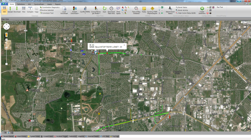The image size is (251, 140).
Task: Click the map pan navigation control
Action: [6, 26]
